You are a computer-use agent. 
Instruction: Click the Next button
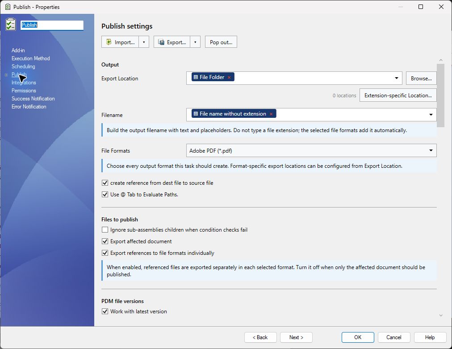click(x=296, y=337)
